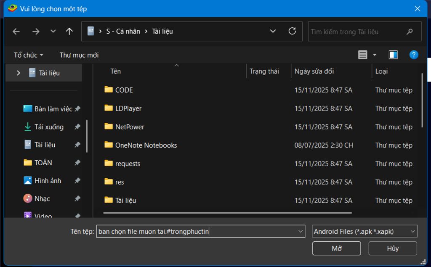Open help with the question mark icon

click(414, 55)
